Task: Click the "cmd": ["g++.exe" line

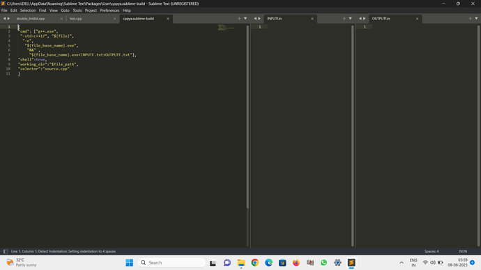Action: pyautogui.click(x=38, y=31)
